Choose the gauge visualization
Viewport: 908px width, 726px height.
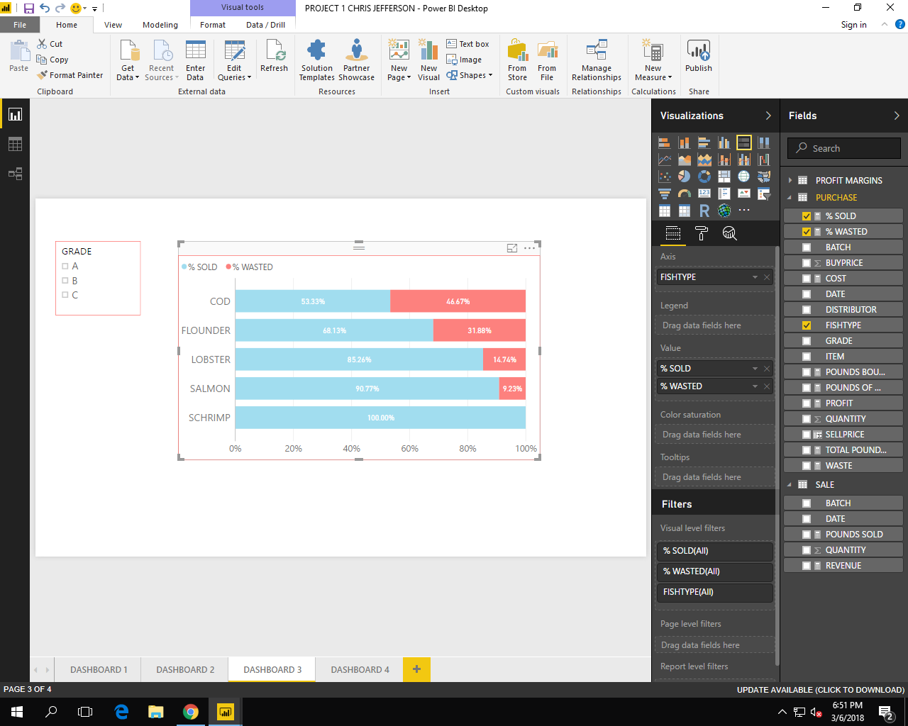[685, 194]
